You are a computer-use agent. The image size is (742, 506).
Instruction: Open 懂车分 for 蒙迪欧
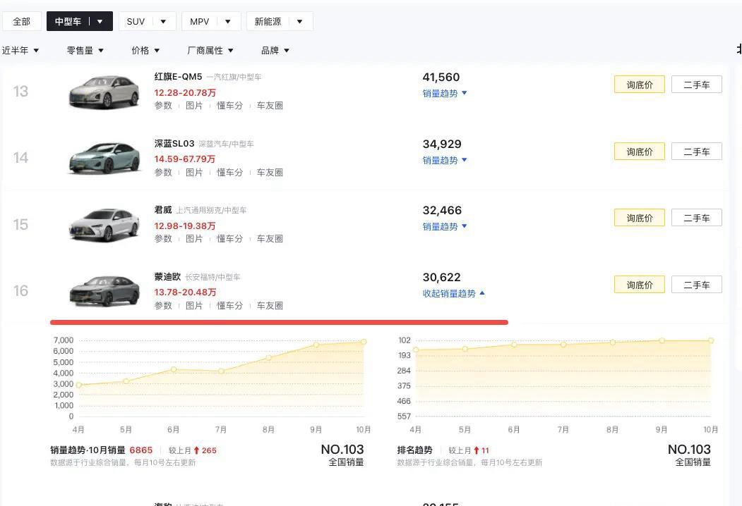click(x=229, y=306)
